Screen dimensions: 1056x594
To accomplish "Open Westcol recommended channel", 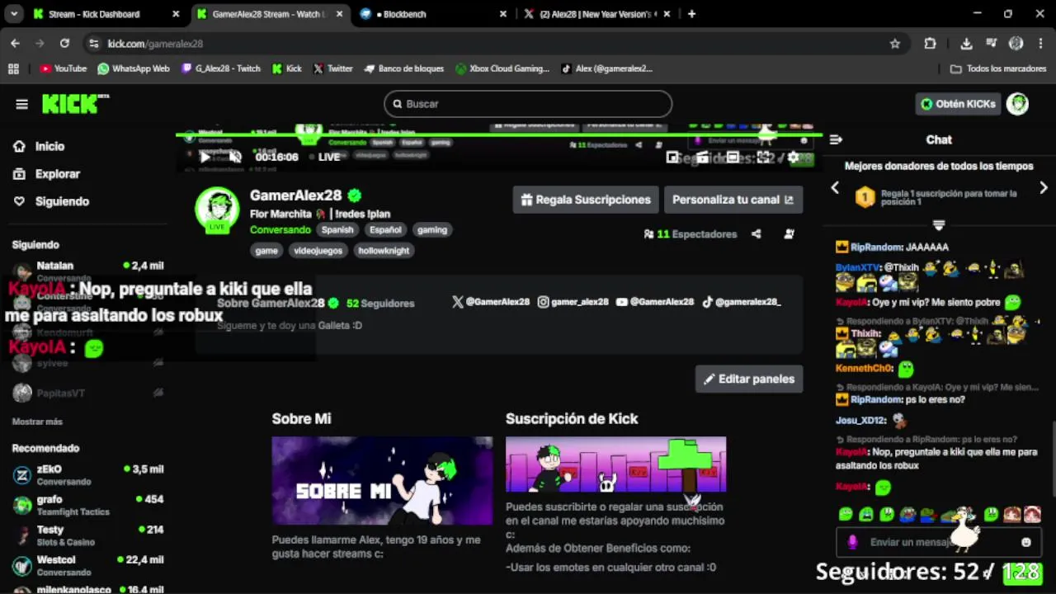I will click(87, 566).
